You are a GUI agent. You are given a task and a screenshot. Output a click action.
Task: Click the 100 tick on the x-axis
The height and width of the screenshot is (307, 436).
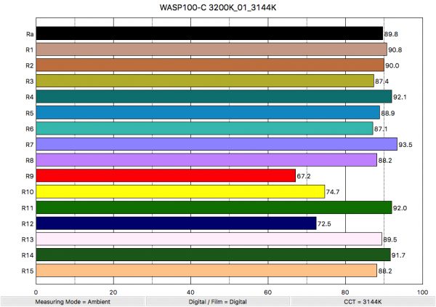(x=422, y=290)
